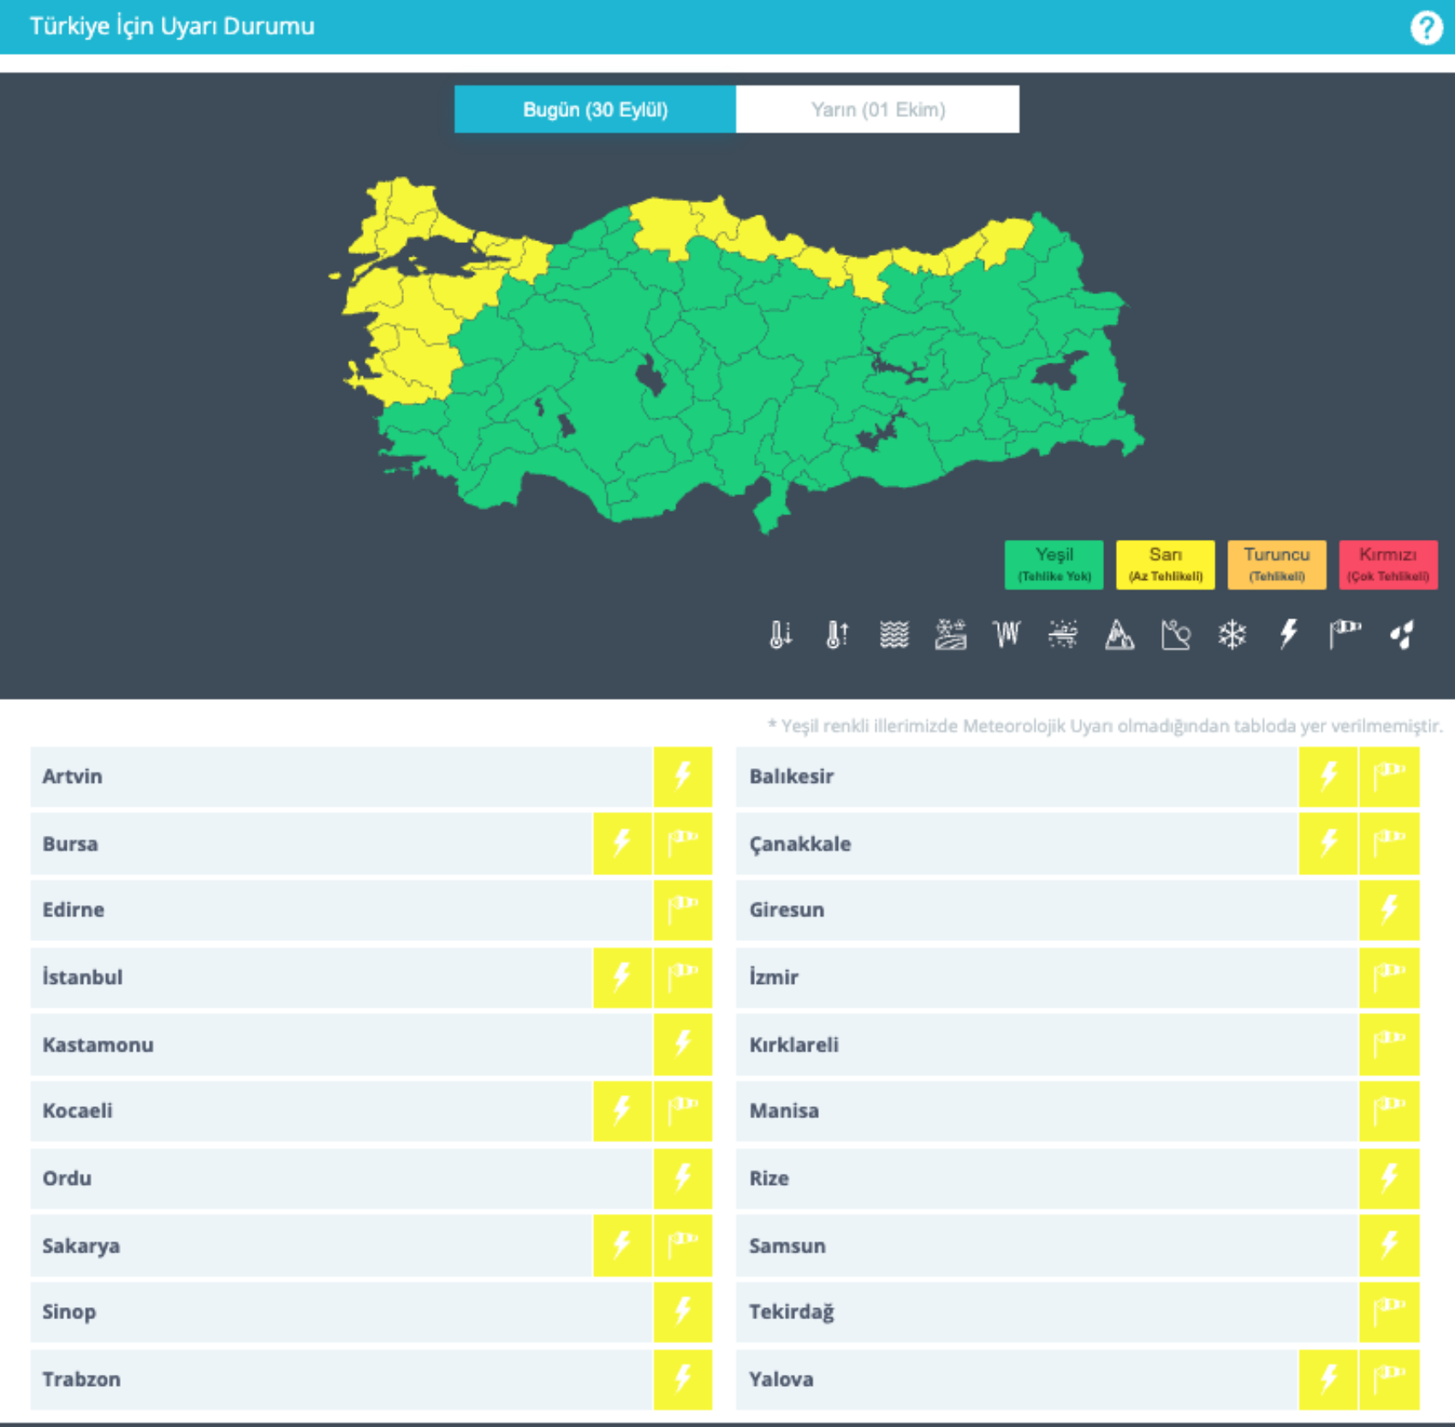This screenshot has height=1427, width=1455.
Task: Open the help question mark icon
Action: point(1426,27)
